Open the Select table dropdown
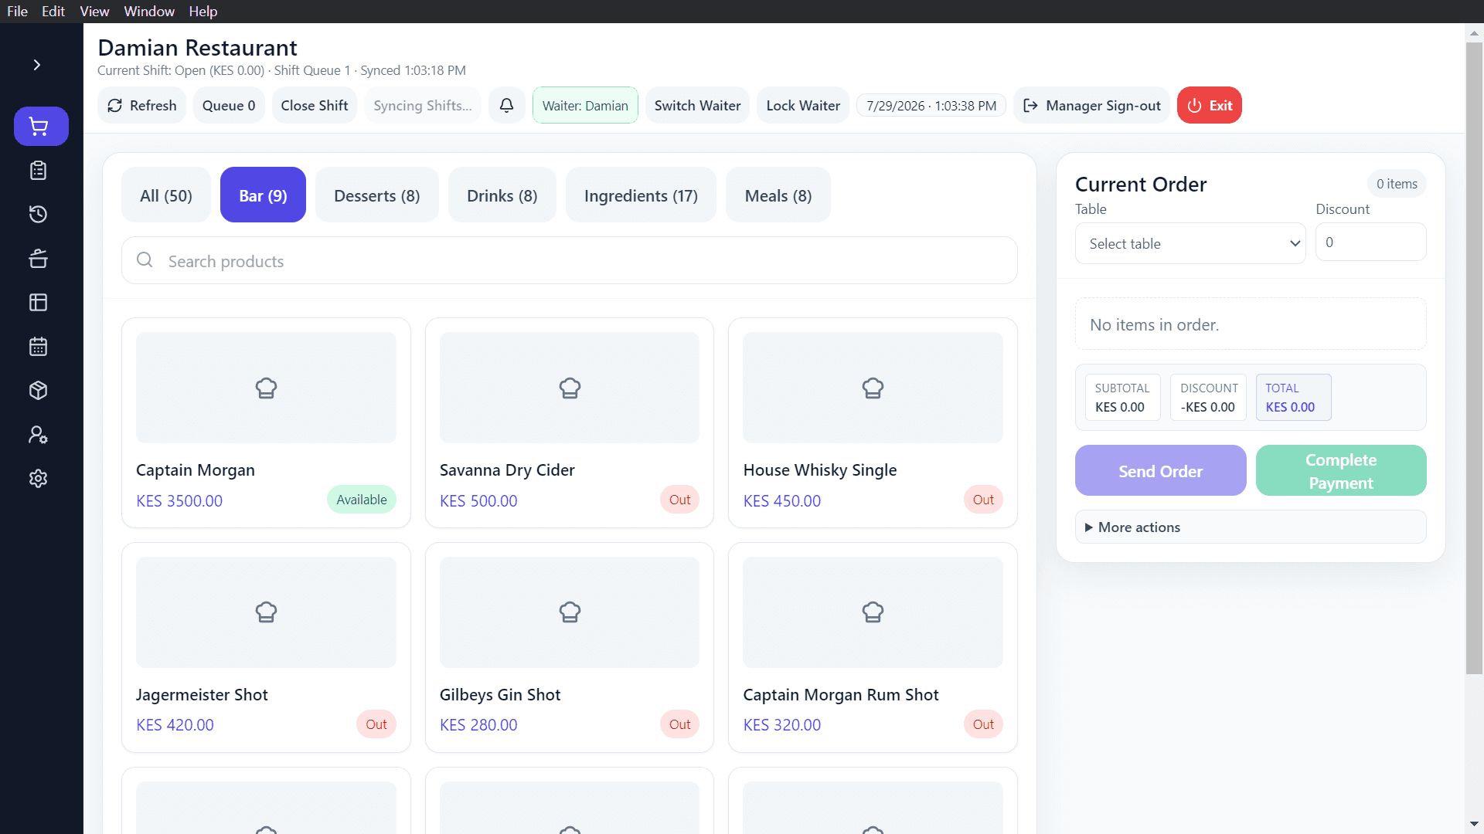Image resolution: width=1484 pixels, height=834 pixels. pyautogui.click(x=1190, y=243)
